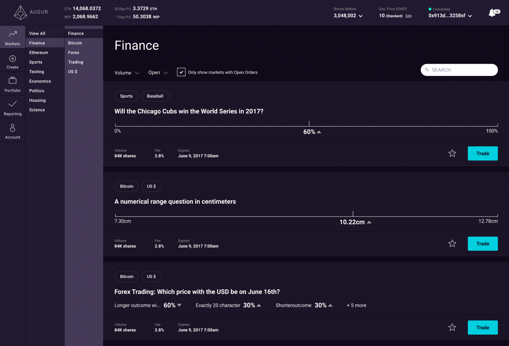
Task: Open the Account icon
Action: 12,130
